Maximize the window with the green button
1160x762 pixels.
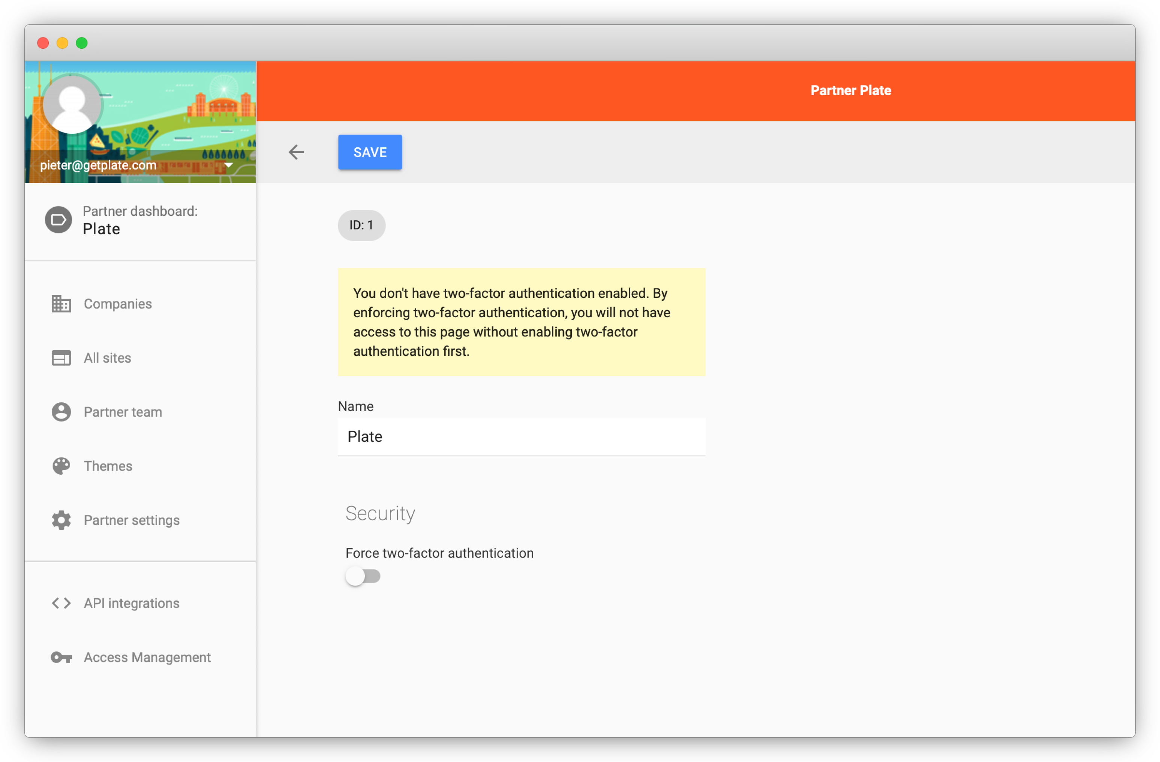(82, 43)
